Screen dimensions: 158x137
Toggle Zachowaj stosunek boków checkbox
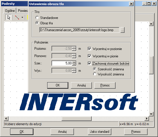(x=89, y=64)
